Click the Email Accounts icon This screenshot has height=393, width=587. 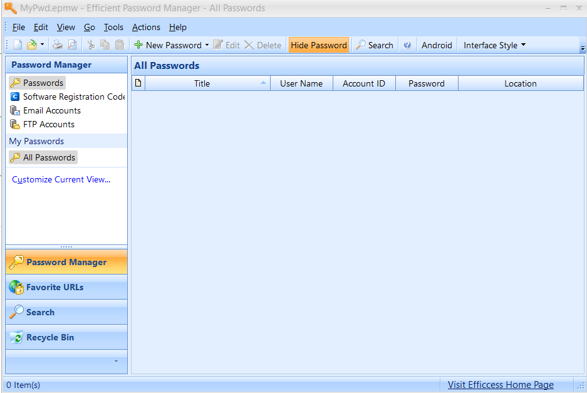[15, 110]
